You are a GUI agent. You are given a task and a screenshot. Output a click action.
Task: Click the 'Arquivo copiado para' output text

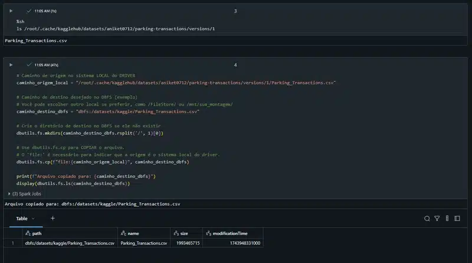point(93,204)
